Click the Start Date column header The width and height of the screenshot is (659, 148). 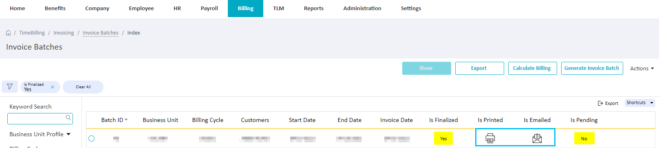coord(302,120)
